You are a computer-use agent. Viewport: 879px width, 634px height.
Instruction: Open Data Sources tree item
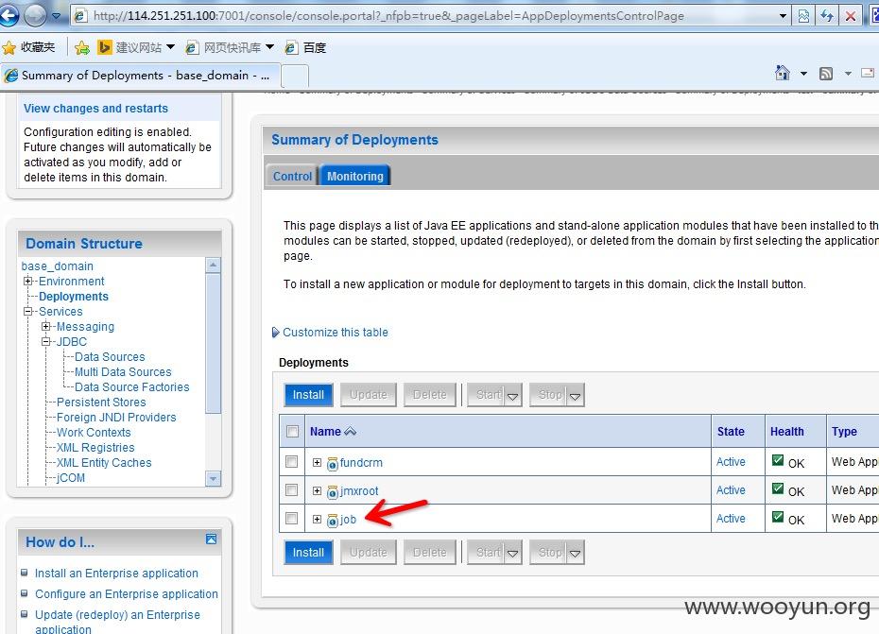110,356
